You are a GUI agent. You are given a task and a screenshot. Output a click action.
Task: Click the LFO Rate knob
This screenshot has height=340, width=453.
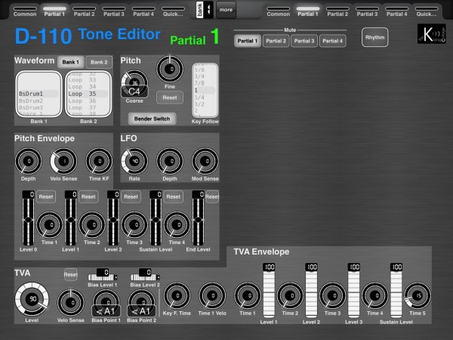pos(134,162)
